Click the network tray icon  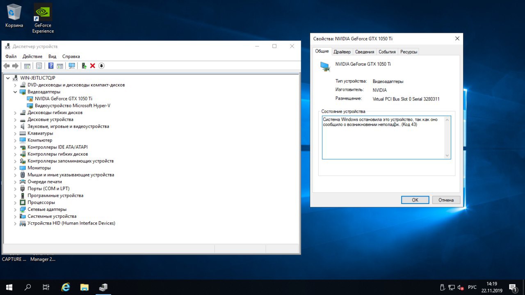point(451,287)
